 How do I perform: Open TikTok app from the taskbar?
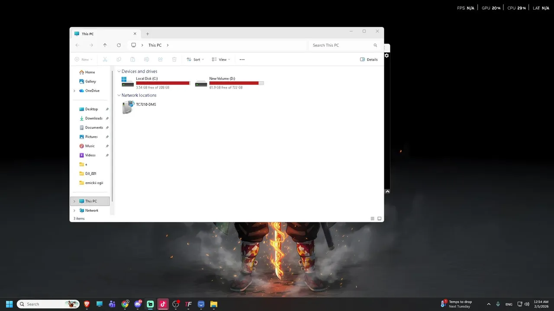(163, 304)
